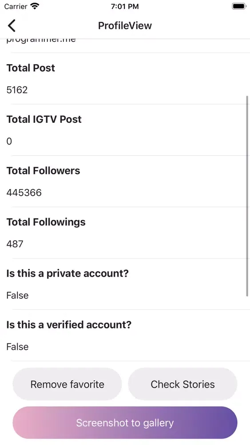
Task: Tap the IGTV post value 0
Action: click(9, 142)
